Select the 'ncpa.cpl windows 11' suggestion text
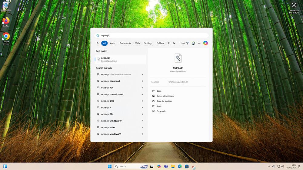Image resolution: width=303 pixels, height=170 pixels. 111,134
